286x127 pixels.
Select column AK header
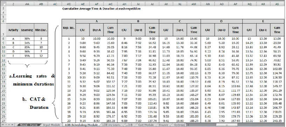[x=166, y=4]
